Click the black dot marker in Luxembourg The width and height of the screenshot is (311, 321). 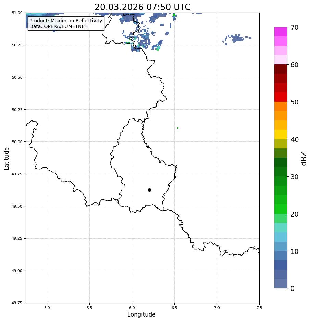(149, 190)
